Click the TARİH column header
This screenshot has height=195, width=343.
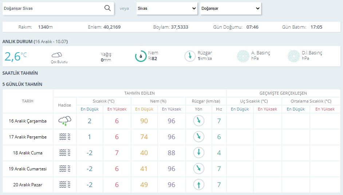pyautogui.click(x=28, y=101)
